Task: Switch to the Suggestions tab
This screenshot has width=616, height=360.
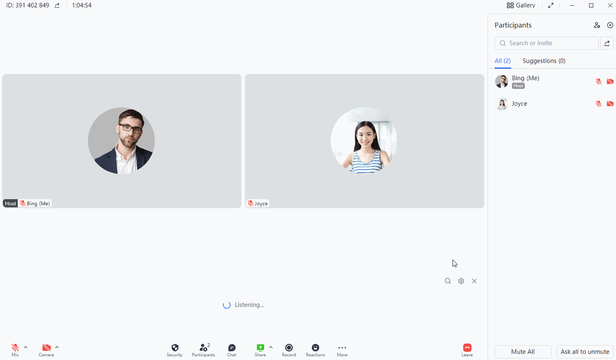Action: [x=544, y=60]
